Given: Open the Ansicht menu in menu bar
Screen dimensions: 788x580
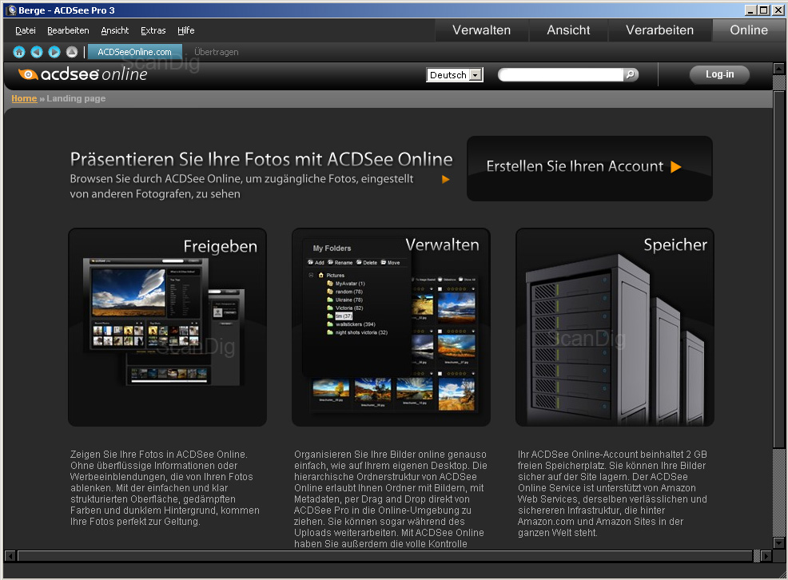Looking at the screenshot, I should tap(114, 30).
